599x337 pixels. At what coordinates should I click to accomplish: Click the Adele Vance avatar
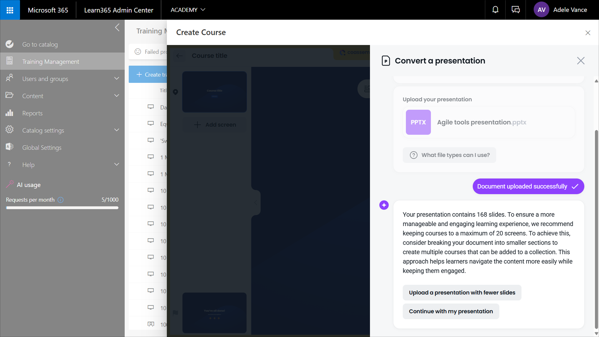tap(542, 10)
